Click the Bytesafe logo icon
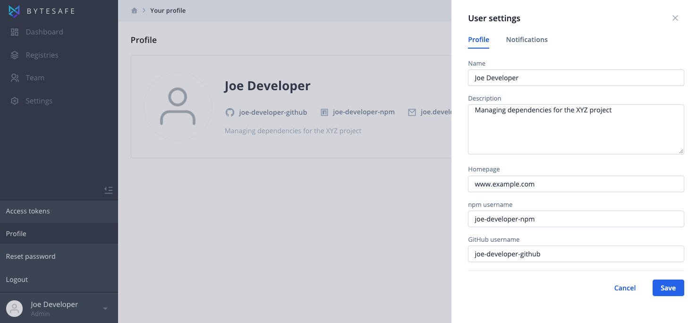Image resolution: width=697 pixels, height=323 pixels. (x=15, y=11)
